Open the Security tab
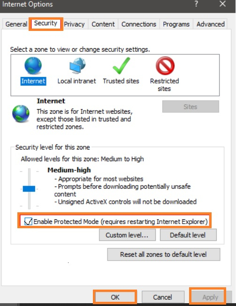The height and width of the screenshot is (306, 236). pos(46,23)
